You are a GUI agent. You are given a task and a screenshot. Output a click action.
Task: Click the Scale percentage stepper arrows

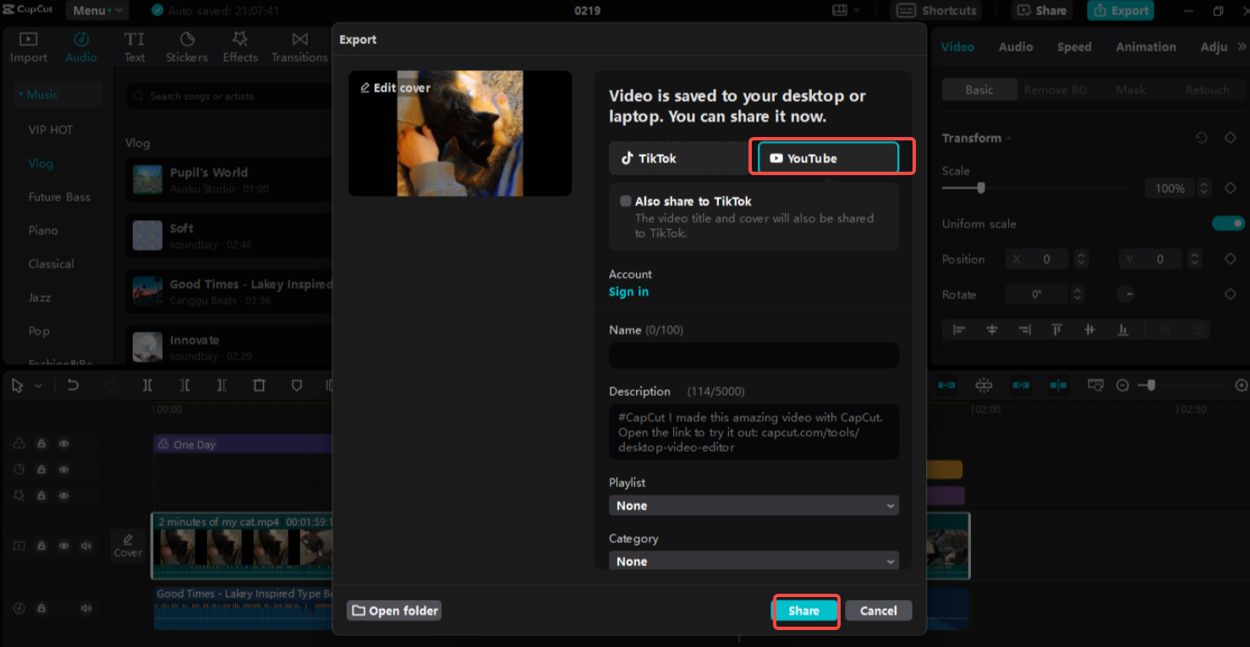pos(1204,188)
